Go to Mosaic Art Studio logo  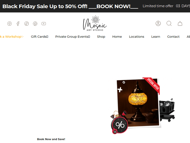[95, 23]
